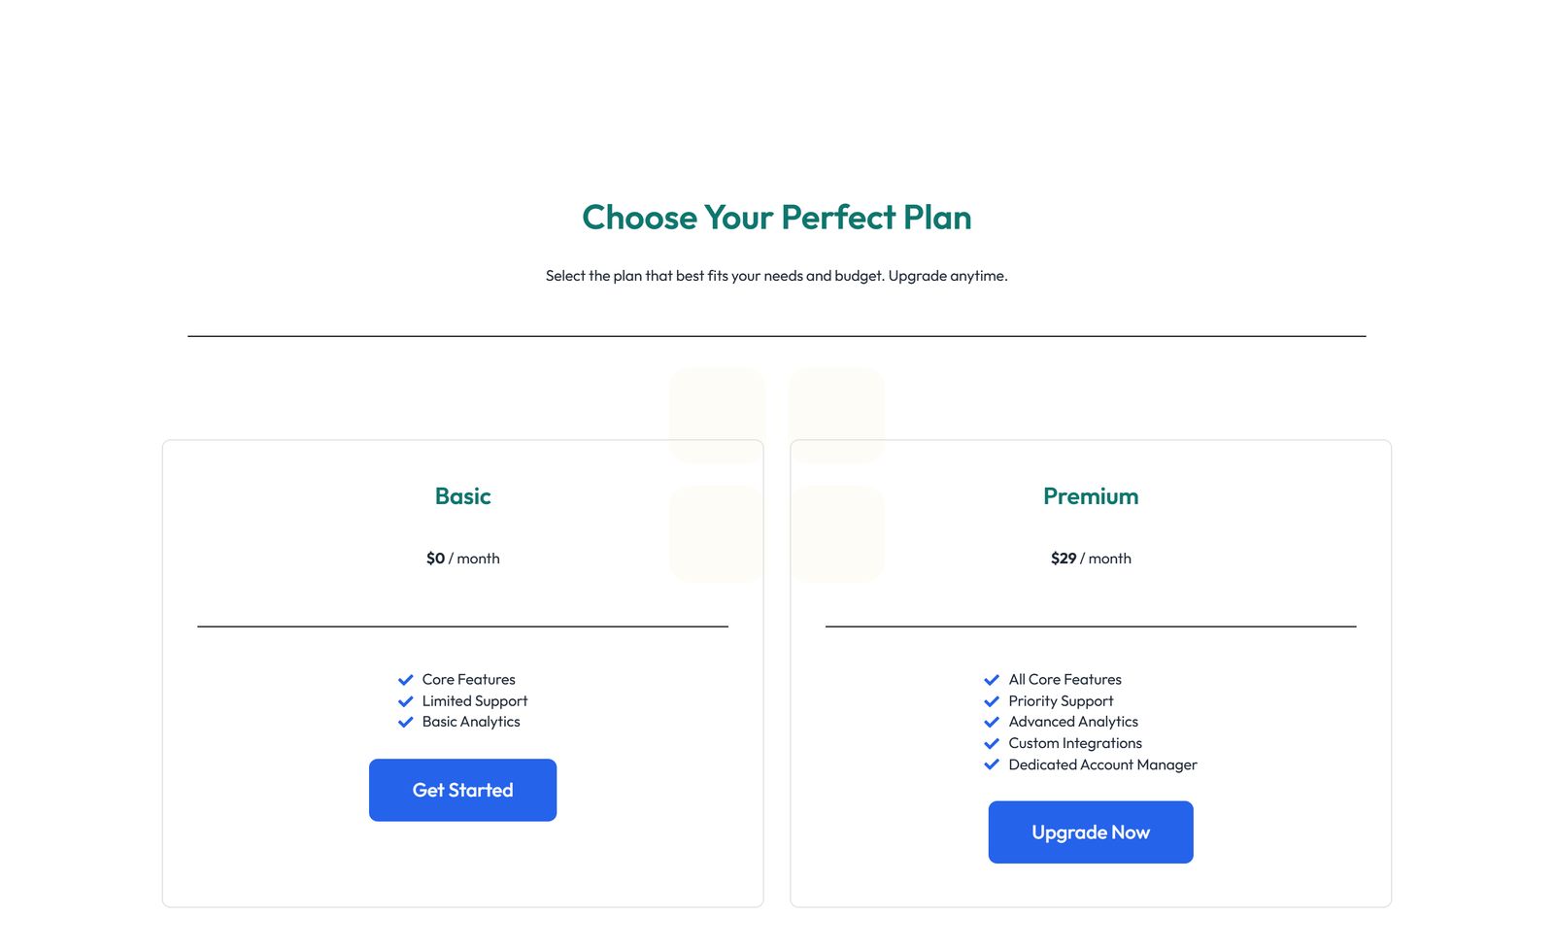Click the checkmark beside Priority Support
Screen dimensions: 1554x950
[992, 700]
